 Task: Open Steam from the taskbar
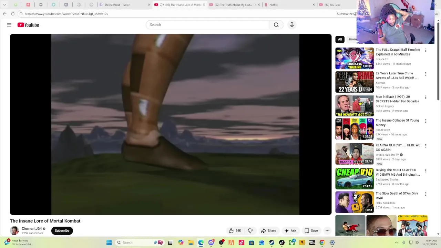pos(271,242)
